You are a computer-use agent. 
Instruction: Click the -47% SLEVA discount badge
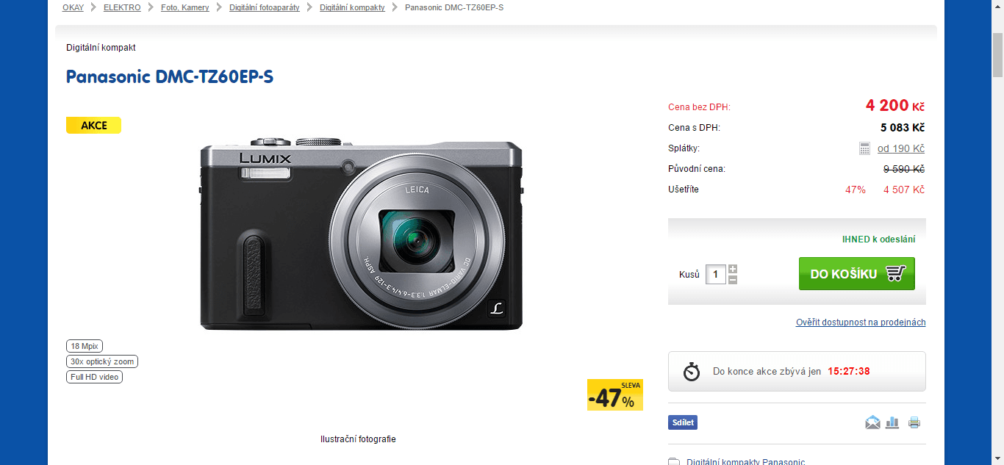(615, 395)
